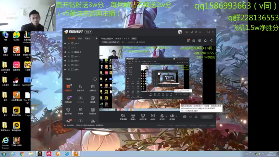Hide the 文本 4 layer
This screenshot has height=157, width=279.
point(65,43)
